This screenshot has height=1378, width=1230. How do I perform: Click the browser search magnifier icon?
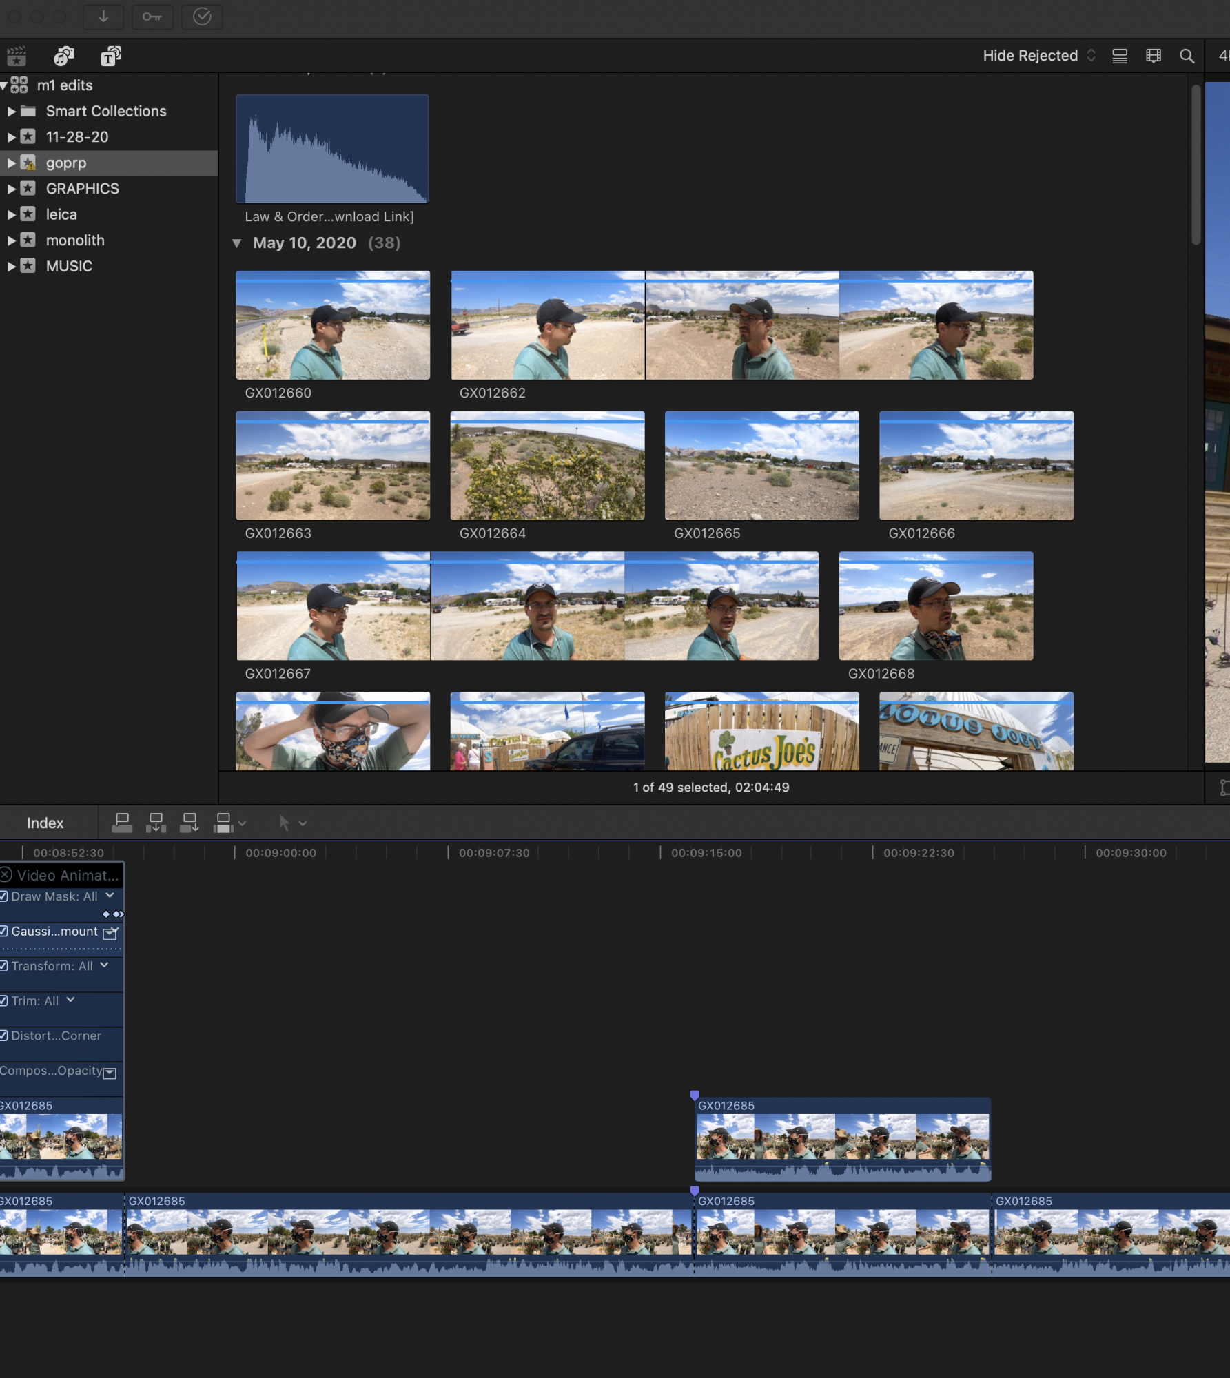tap(1187, 56)
